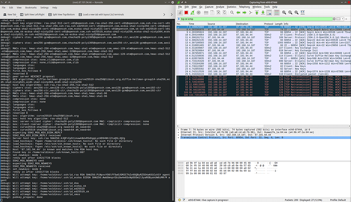The width and height of the screenshot is (351, 202).
Task: Open Wireshark Statistics menu
Action: coord(231,7)
